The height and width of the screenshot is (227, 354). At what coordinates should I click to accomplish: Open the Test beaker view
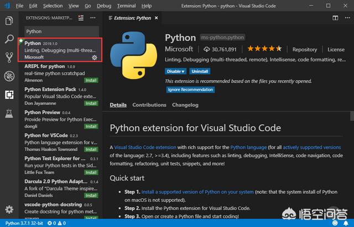[x=9, y=113]
